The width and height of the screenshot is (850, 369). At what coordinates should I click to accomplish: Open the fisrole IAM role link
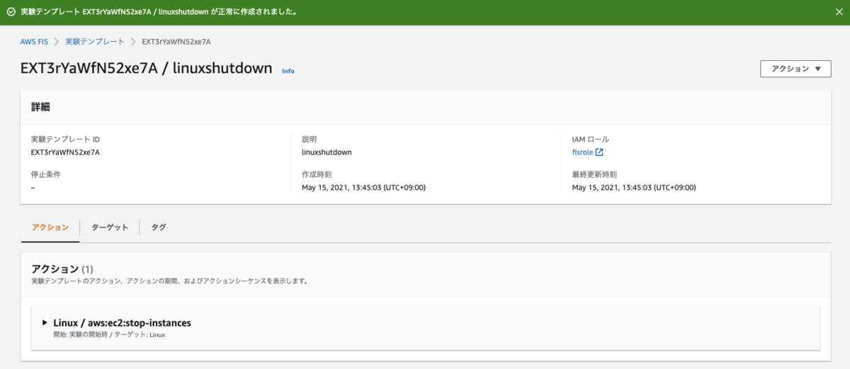pos(582,152)
